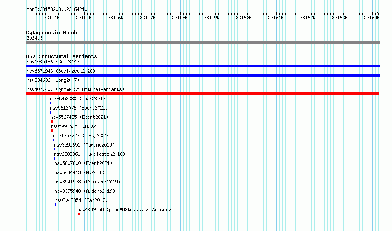Click the blue marker under nsv3048854
The height and width of the screenshot is (231, 392).
[x=56, y=205]
